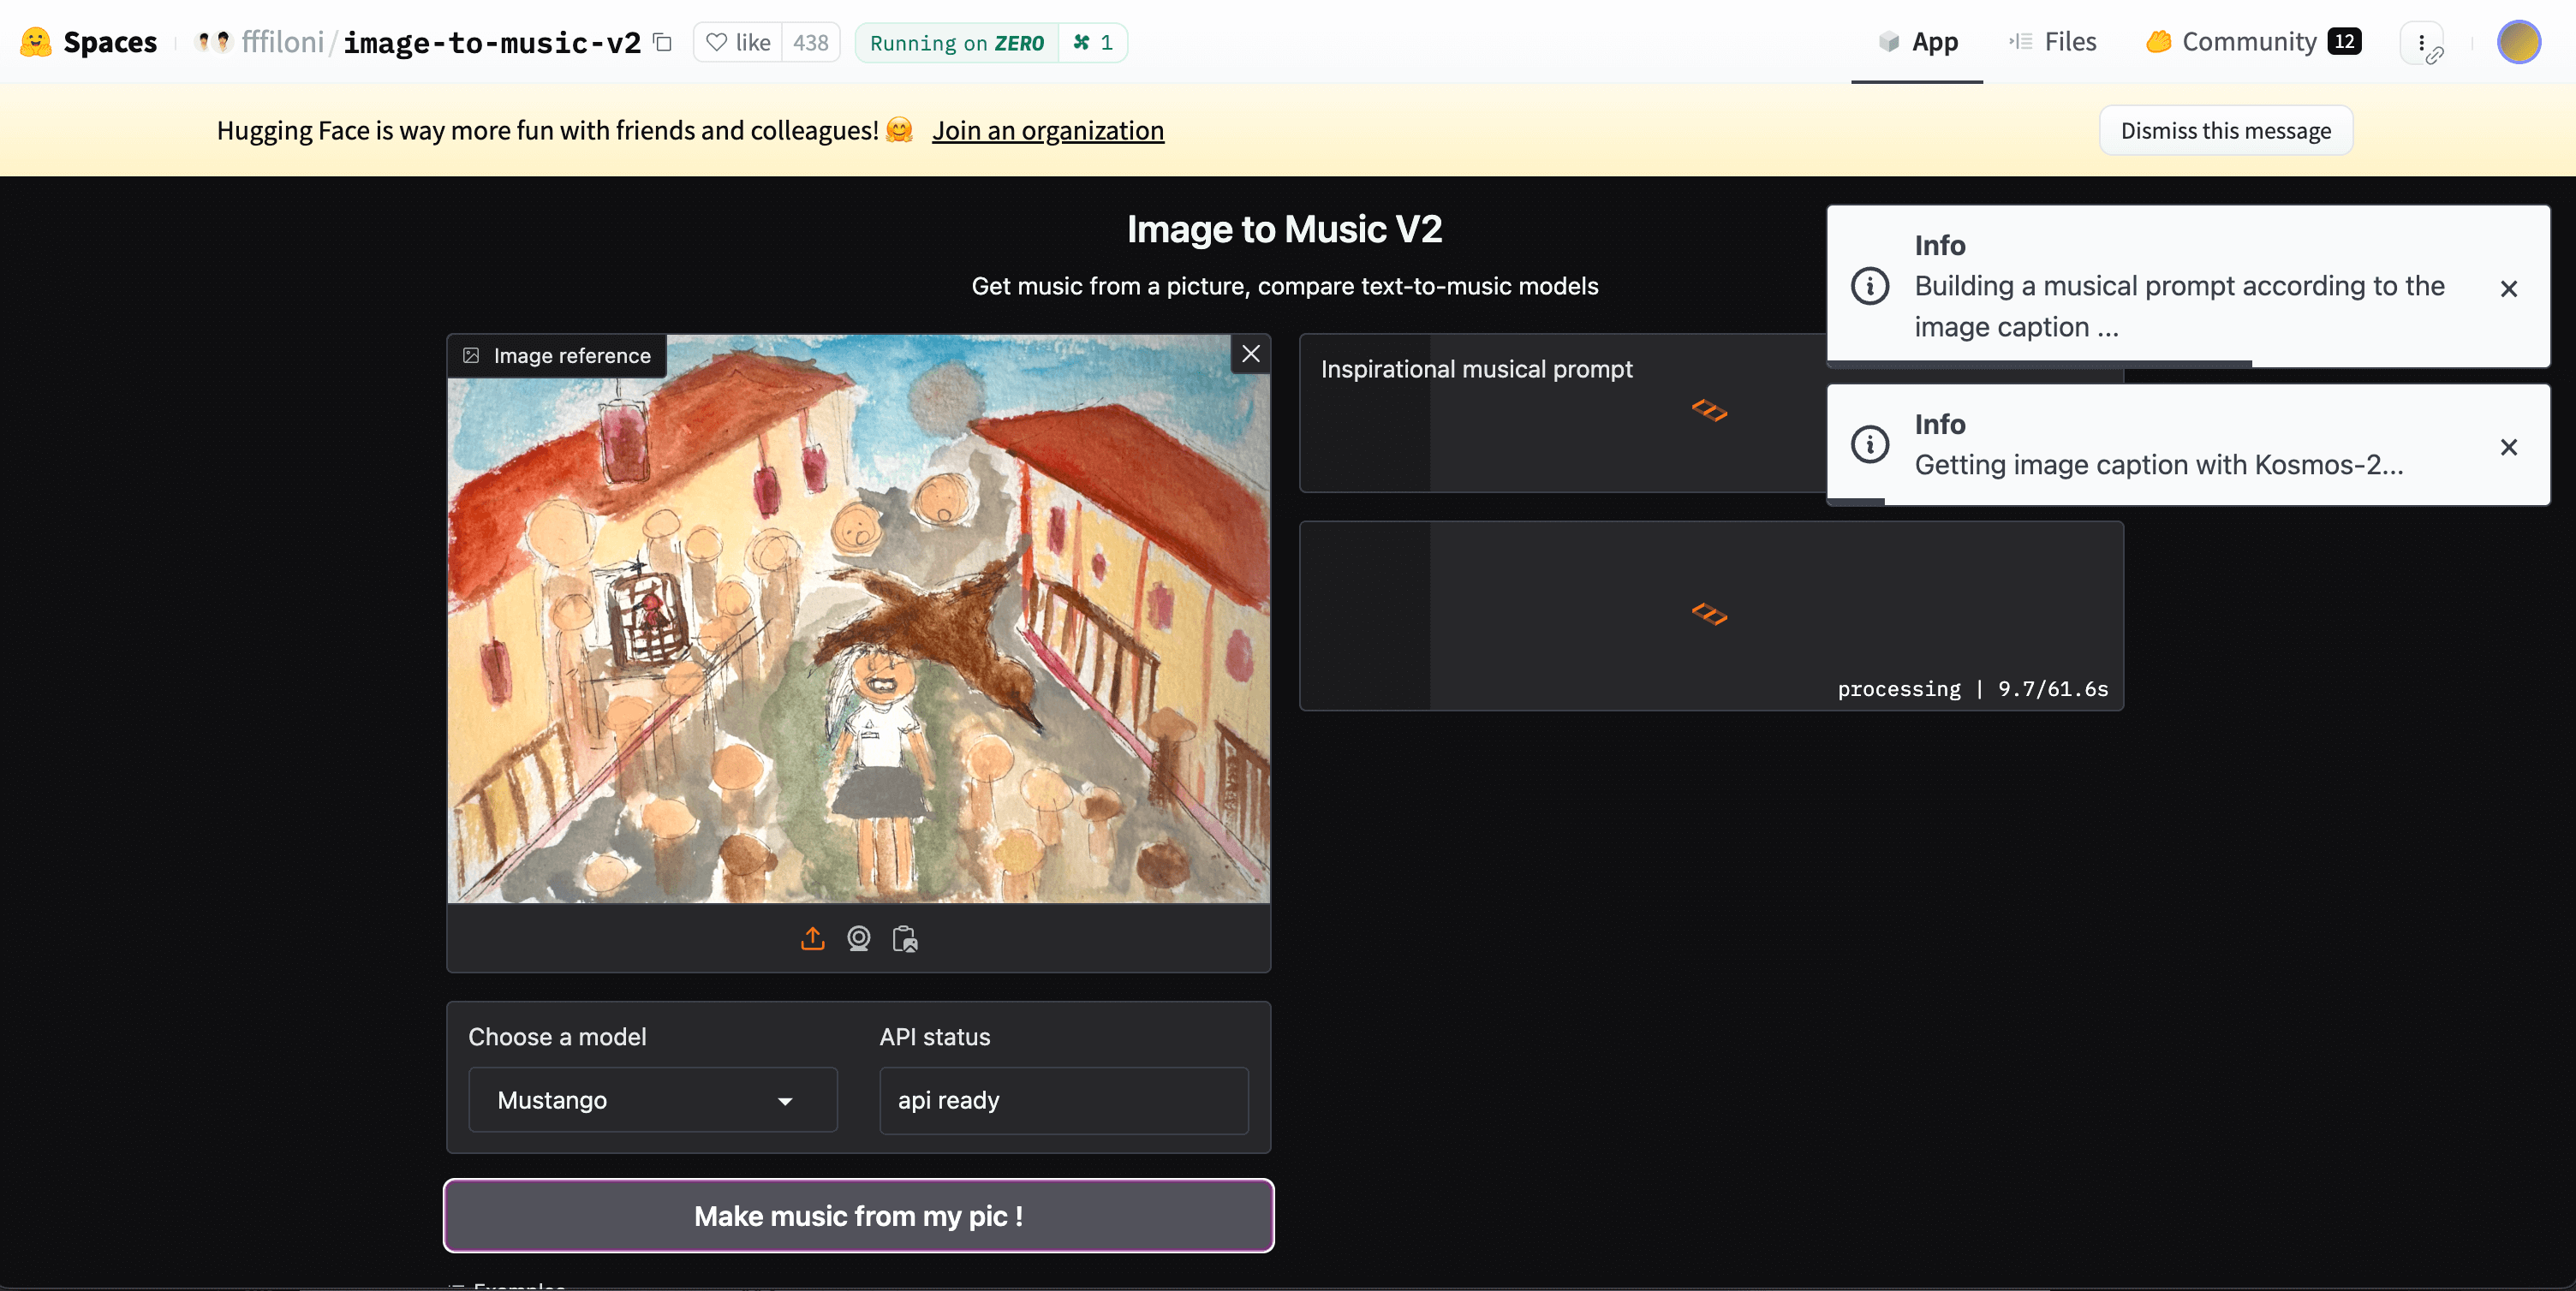Viewport: 2576px width, 1291px height.
Task: Copy the Space name to clipboard
Action: pos(662,42)
